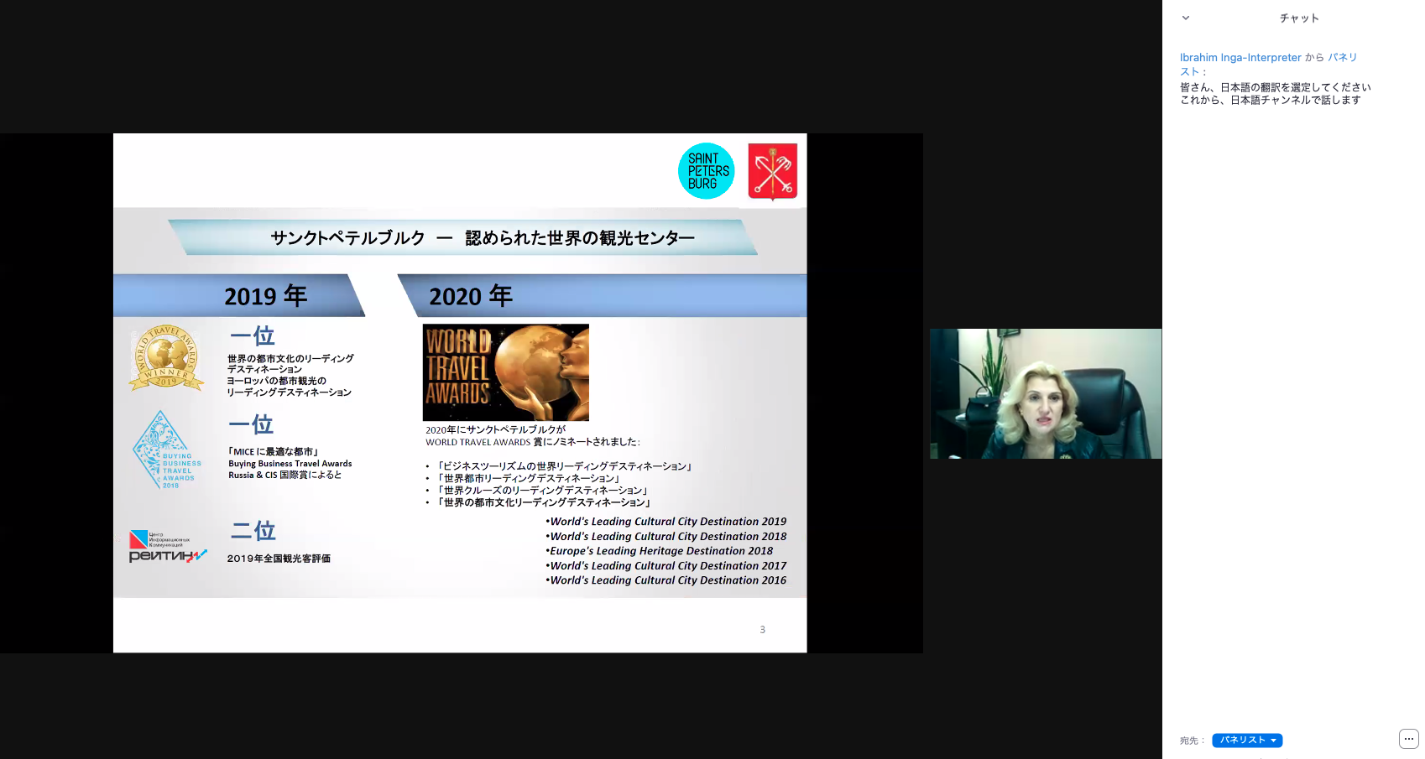The width and height of the screenshot is (1425, 759).
Task: Collapse the chat panel with the chevron
Action: pos(1185,18)
